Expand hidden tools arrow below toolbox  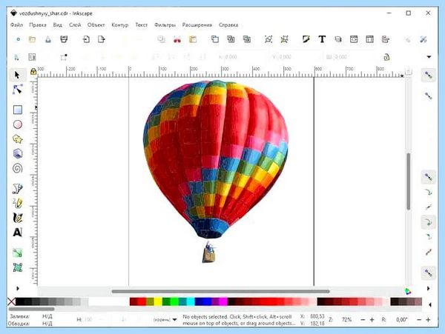click(18, 288)
